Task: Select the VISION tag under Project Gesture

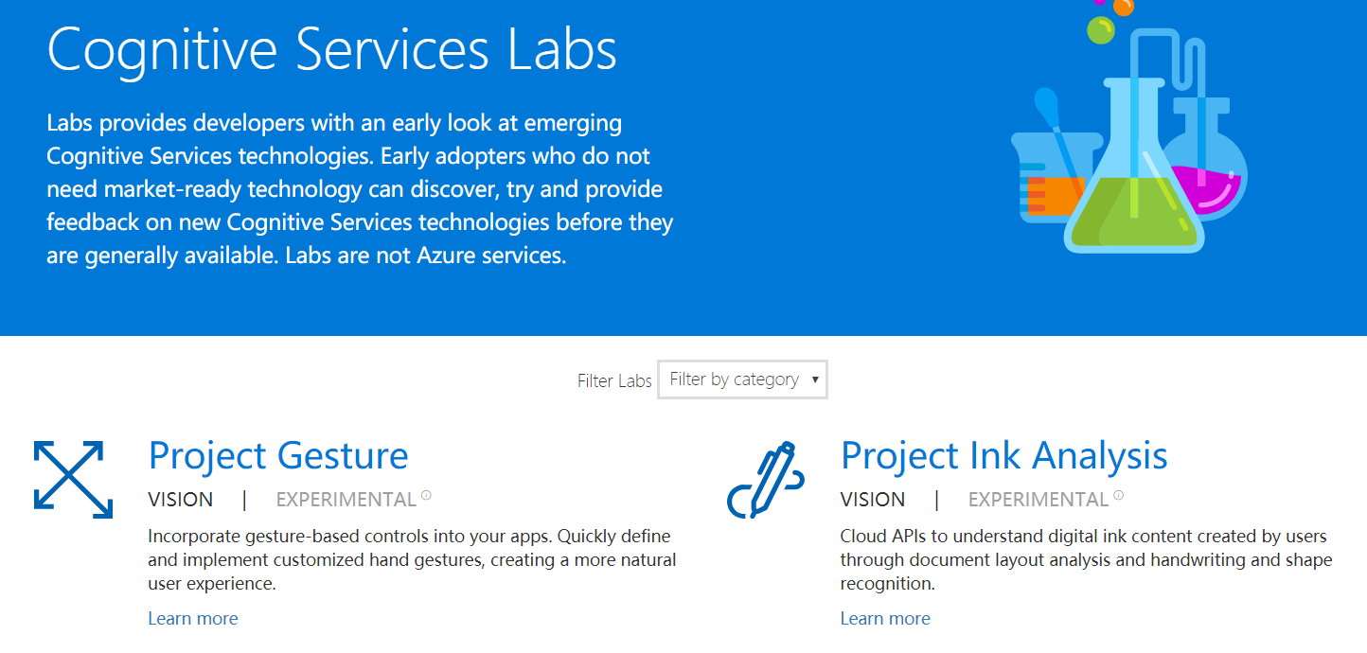Action: 181,500
